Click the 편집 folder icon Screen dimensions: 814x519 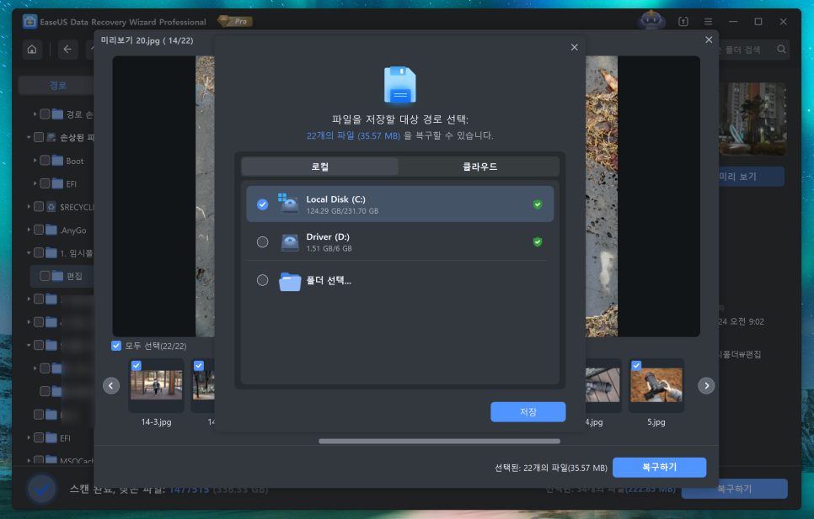click(x=57, y=276)
